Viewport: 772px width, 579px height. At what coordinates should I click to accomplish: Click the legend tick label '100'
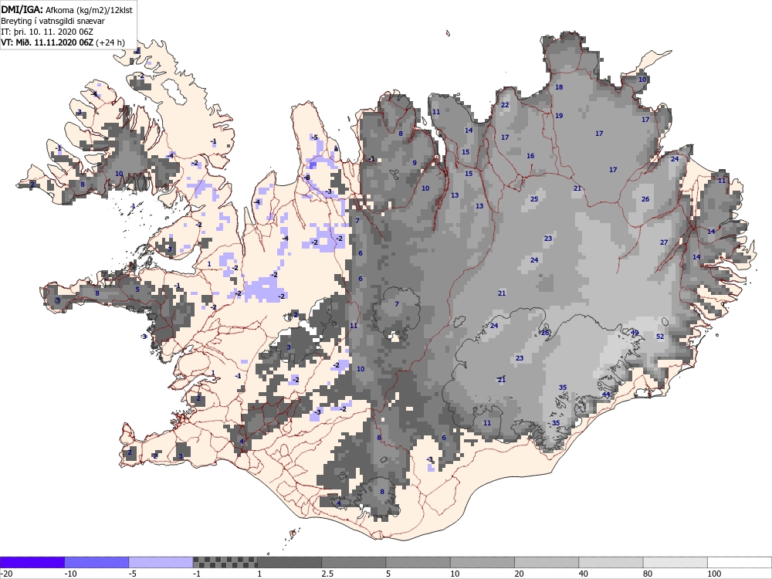714,574
